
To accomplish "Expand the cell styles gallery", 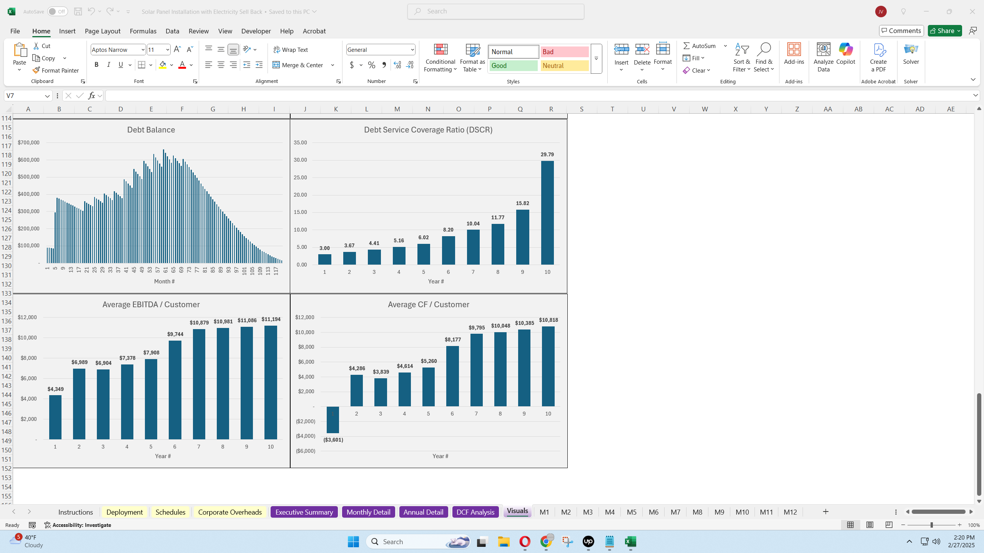I will [596, 58].
